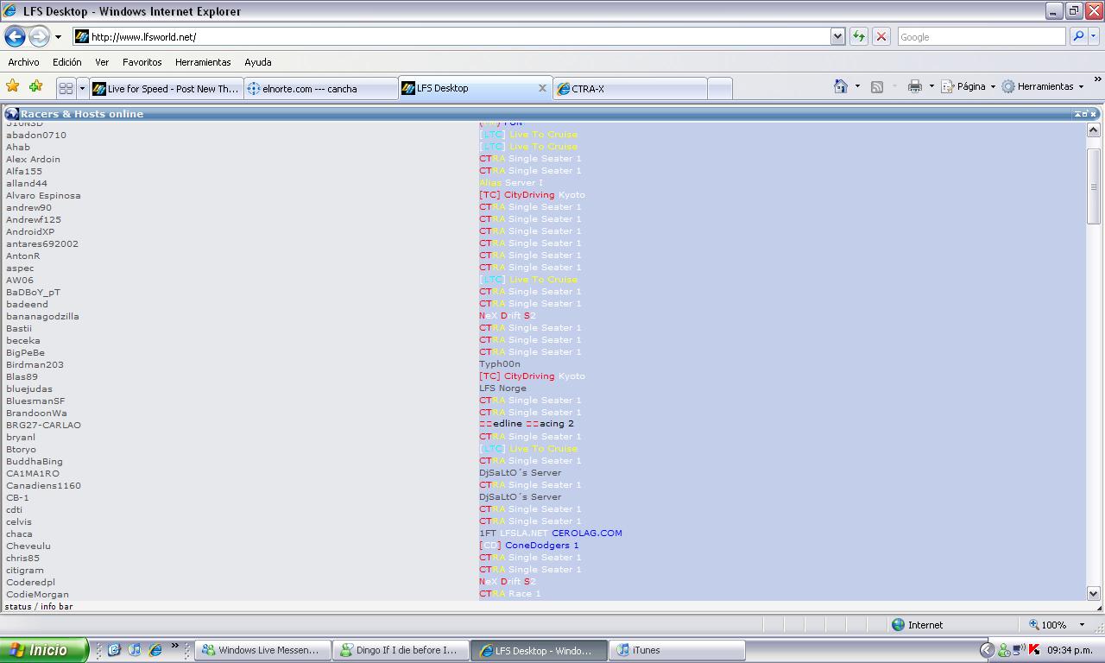
Task: Launch Internet Explorer from the Quick Launch bar
Action: [x=155, y=649]
